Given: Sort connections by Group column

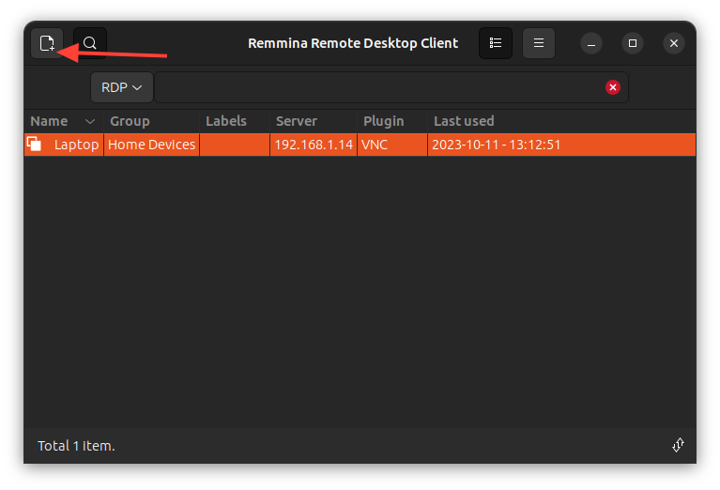Looking at the screenshot, I should coord(130,121).
